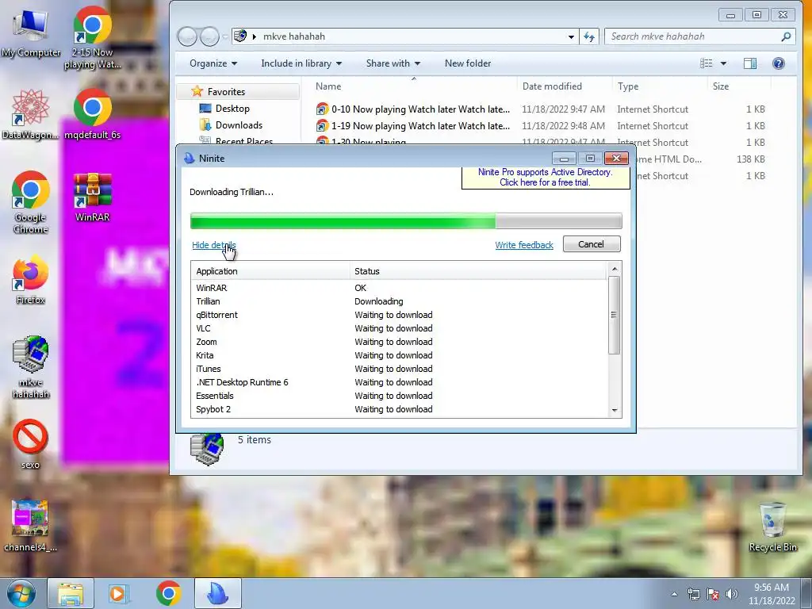The width and height of the screenshot is (812, 609).
Task: Open the volume speaker tray icon
Action: pos(731,594)
